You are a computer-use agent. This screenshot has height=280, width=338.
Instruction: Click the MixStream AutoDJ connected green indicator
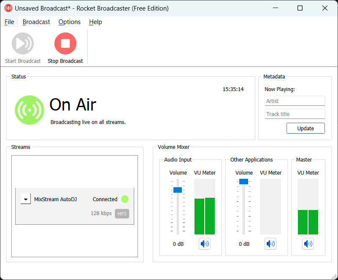(x=125, y=199)
